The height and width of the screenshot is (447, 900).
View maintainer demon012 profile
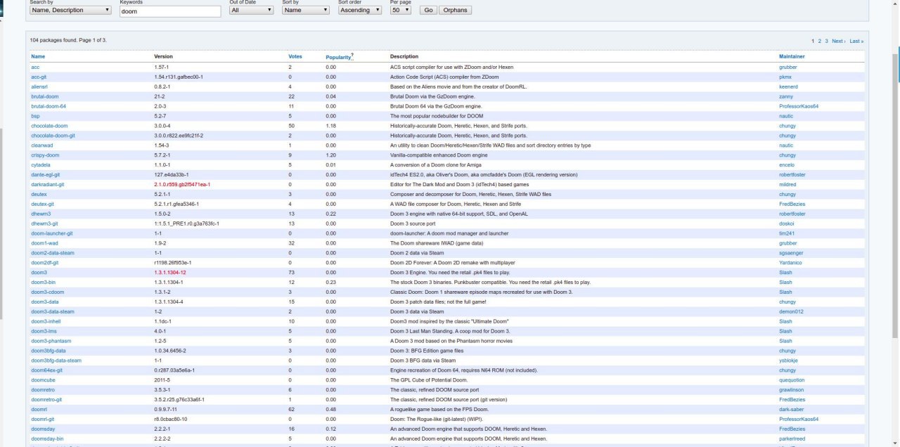point(791,311)
